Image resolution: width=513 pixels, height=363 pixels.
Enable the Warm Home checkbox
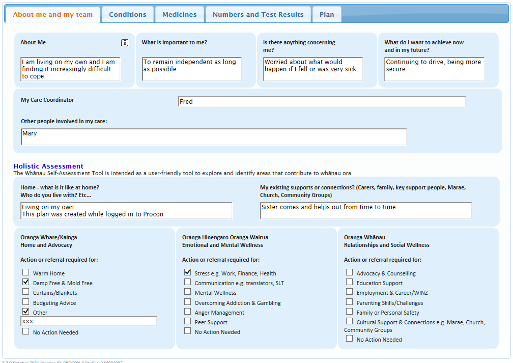pyautogui.click(x=26, y=272)
